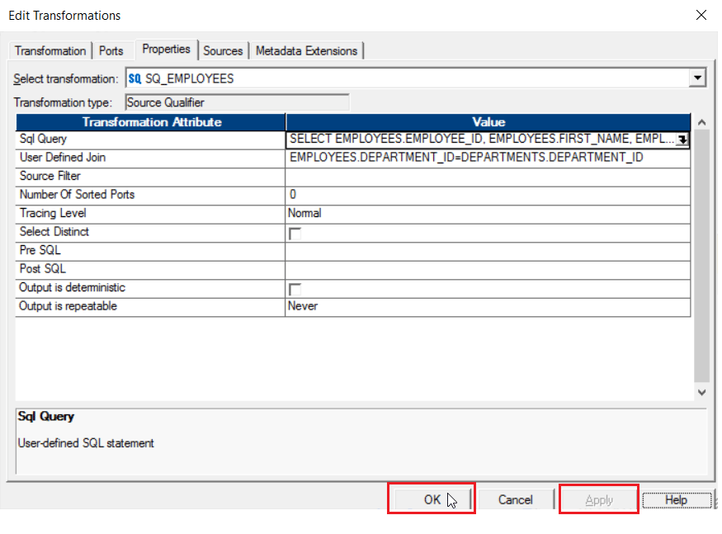Toggle the Select Distinct checkbox
Screen dimensions: 722x534
(295, 234)
